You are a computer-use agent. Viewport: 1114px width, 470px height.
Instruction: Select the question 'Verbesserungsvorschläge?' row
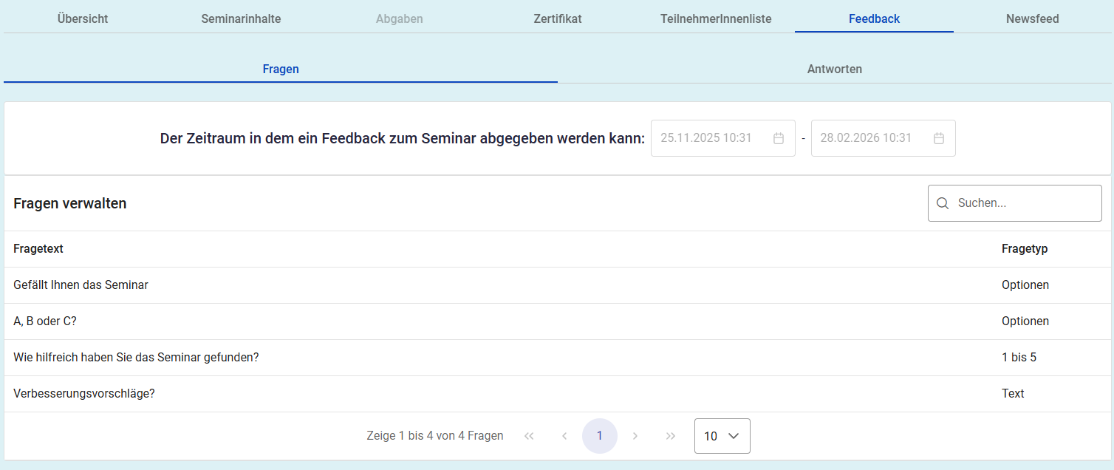pos(84,394)
